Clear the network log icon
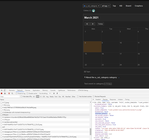The image size is (149, 140). [5, 94]
